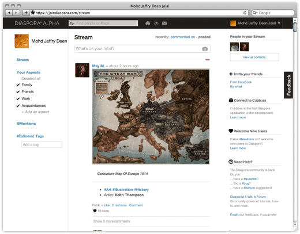Open #bug tag link
The width and height of the screenshot is (300, 234).
click(246, 183)
